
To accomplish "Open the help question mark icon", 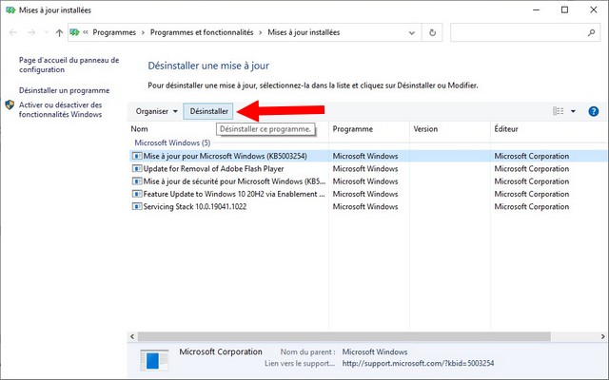I will [594, 111].
